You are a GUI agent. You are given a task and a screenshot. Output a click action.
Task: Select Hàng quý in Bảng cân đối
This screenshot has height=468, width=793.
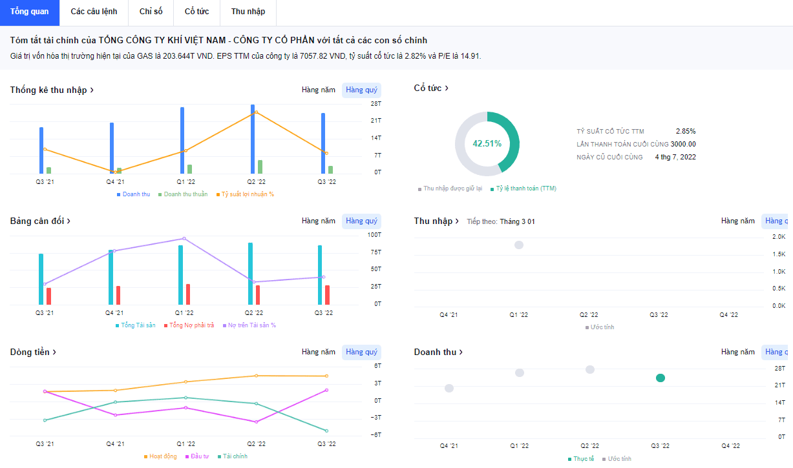[x=362, y=221]
